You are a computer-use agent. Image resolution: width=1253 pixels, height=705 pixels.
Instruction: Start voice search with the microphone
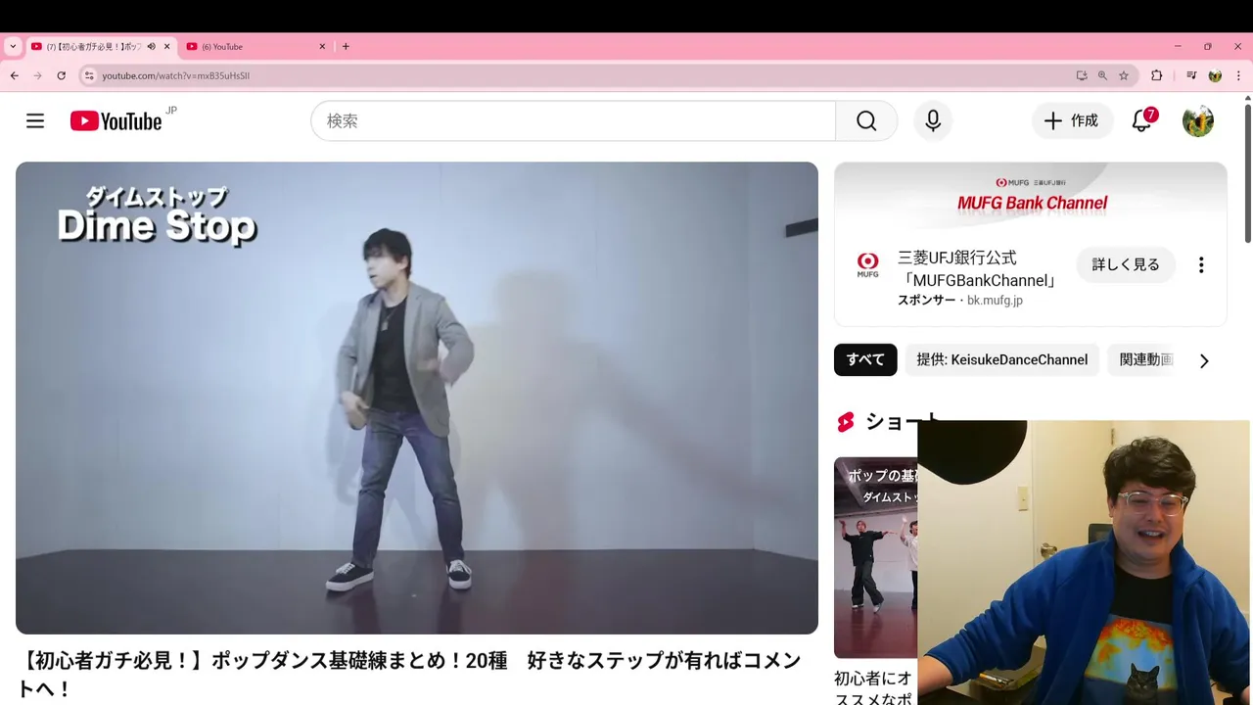pos(933,120)
